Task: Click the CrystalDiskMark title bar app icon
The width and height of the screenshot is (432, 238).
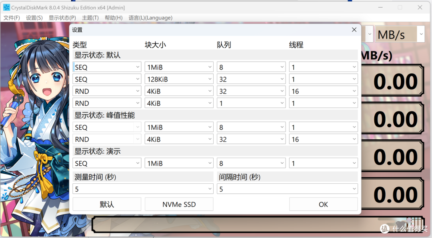Action: pos(6,8)
